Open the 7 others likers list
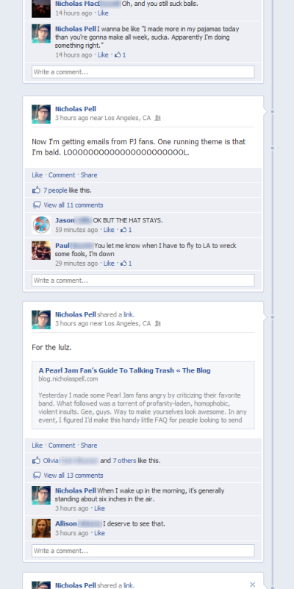 point(124,461)
